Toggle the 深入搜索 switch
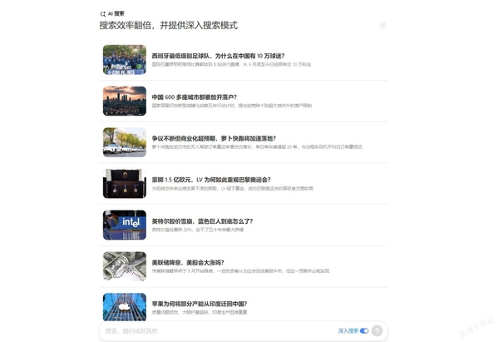The image size is (499, 342). click(x=364, y=331)
